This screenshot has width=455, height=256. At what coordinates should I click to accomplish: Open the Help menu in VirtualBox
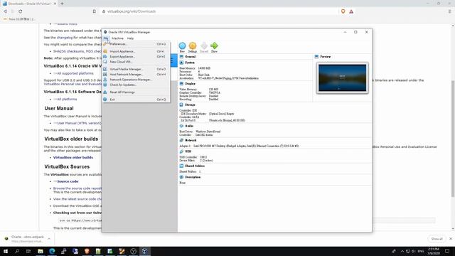pyautogui.click(x=130, y=38)
